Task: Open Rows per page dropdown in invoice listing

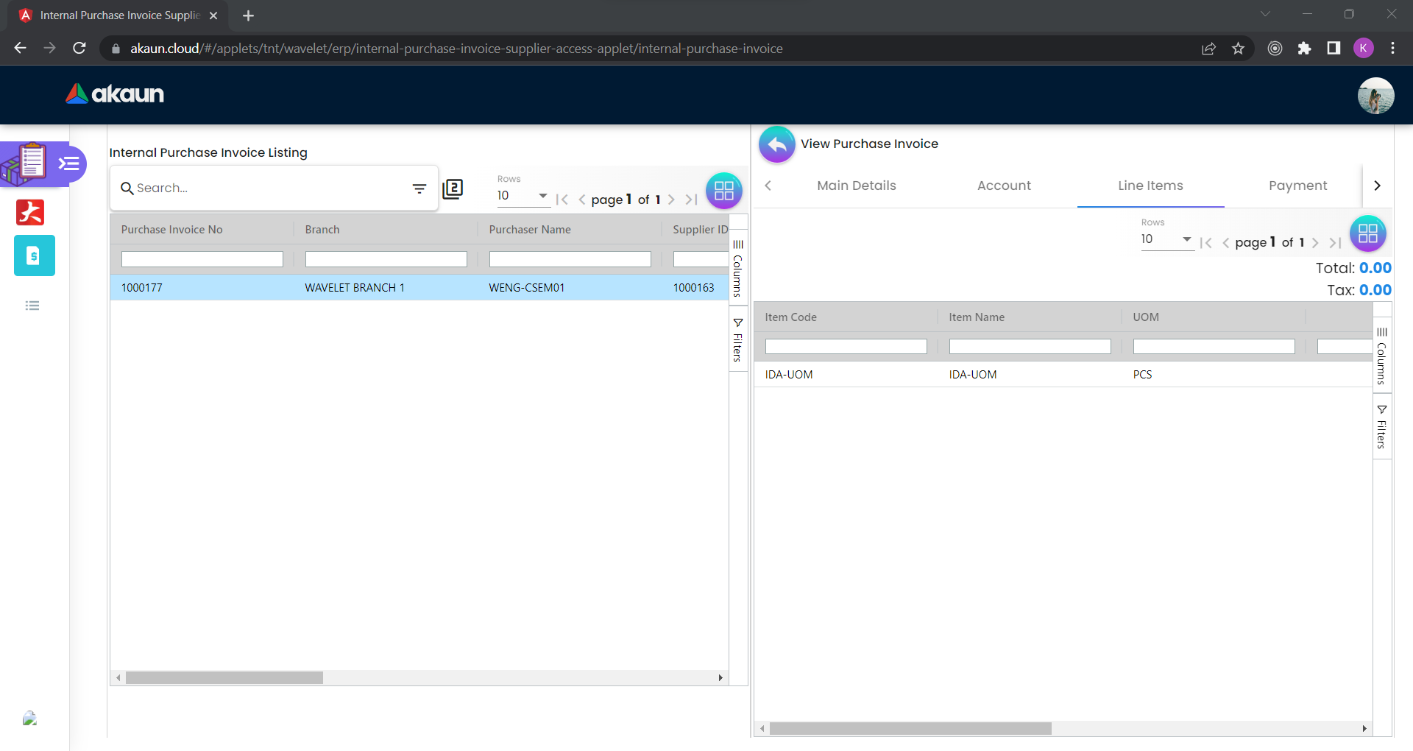Action: pyautogui.click(x=523, y=196)
